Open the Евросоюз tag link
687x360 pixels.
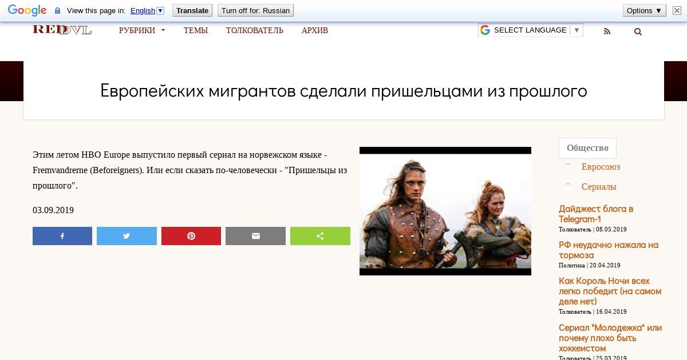pos(601,167)
